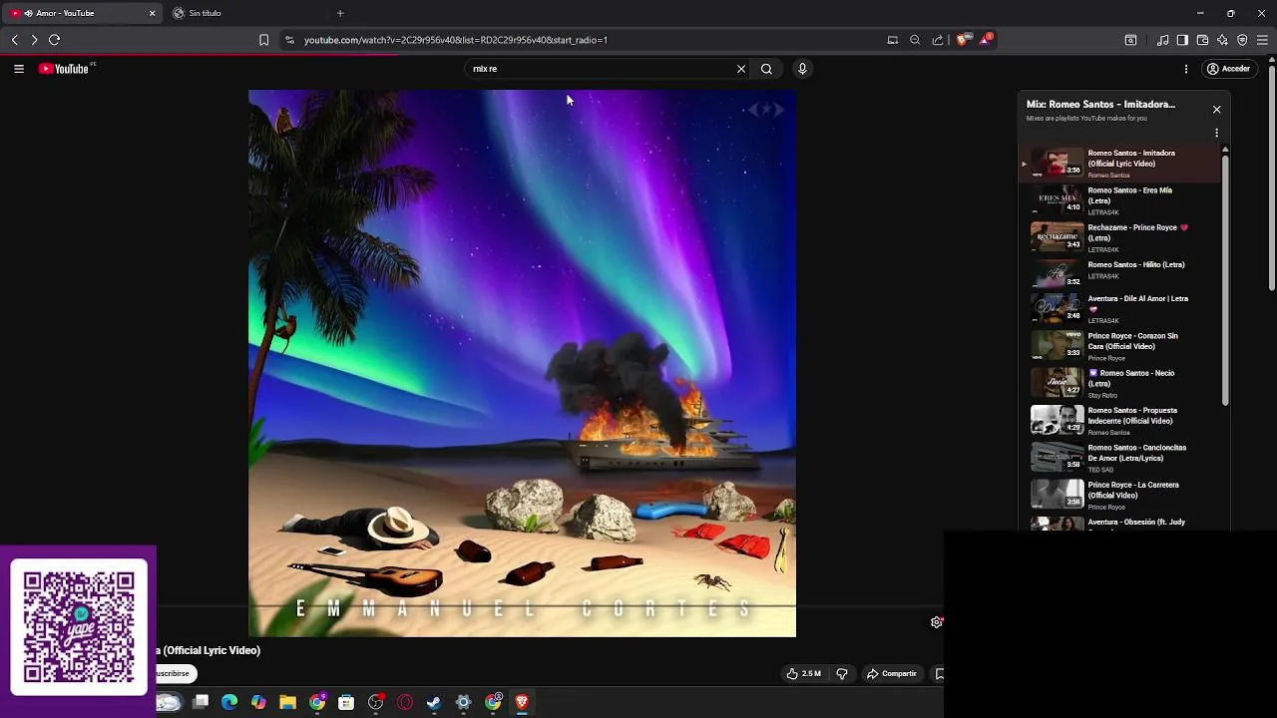Viewport: 1277px width, 718px height.
Task: Open the tab search toolbar icon
Action: pos(1130,40)
